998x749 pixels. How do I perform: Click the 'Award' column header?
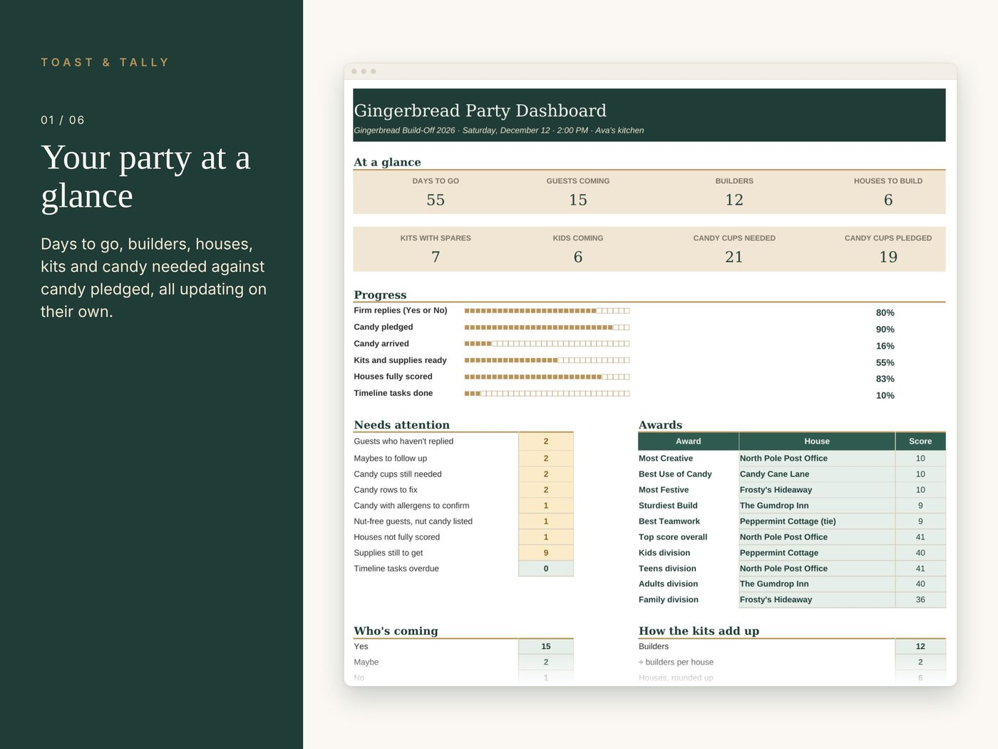coord(689,442)
